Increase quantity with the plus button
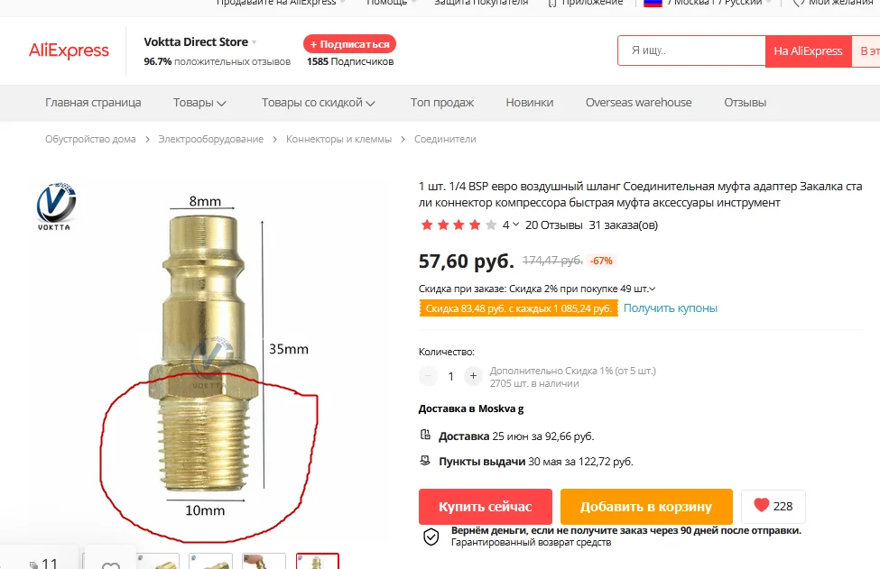 click(473, 376)
